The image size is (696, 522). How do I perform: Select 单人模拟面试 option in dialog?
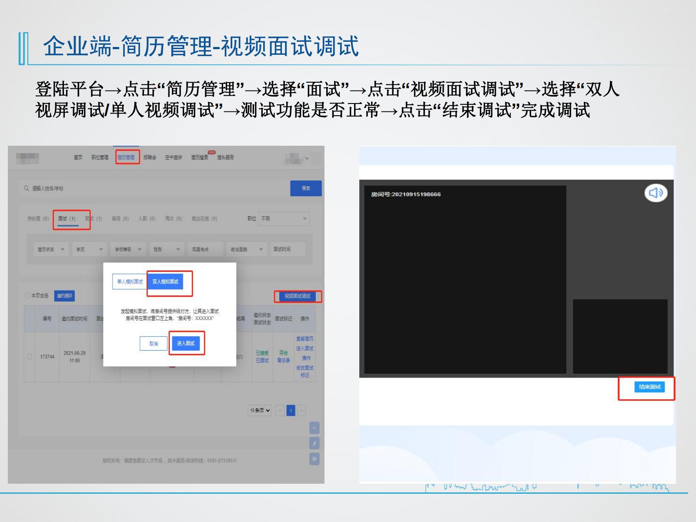tap(130, 282)
